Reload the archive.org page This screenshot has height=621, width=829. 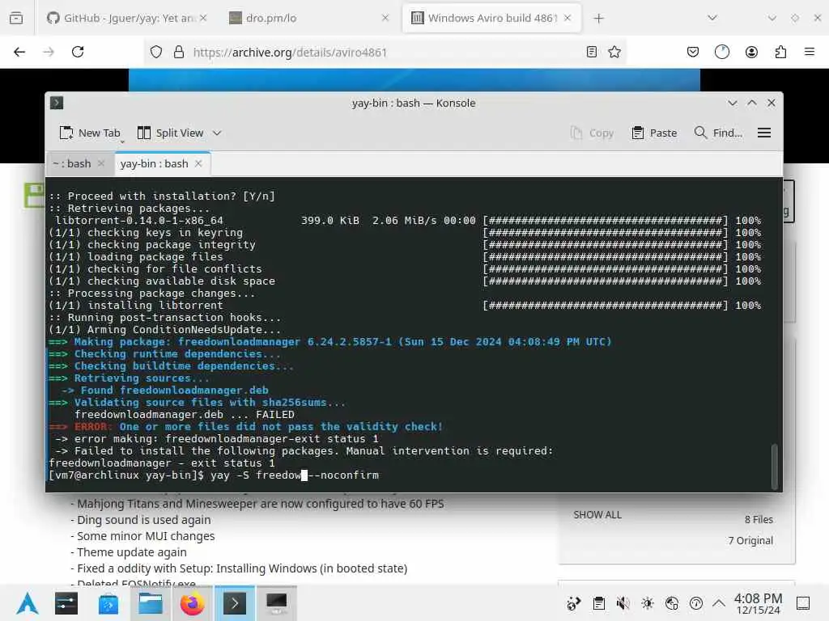(x=78, y=52)
